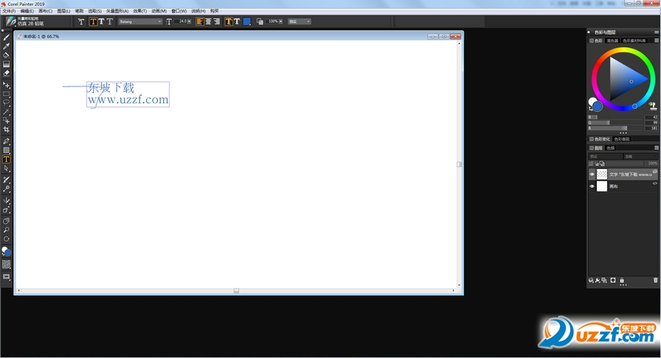Open the Batang font dropdown
Image resolution: width=661 pixels, height=358 pixels.
[x=140, y=22]
